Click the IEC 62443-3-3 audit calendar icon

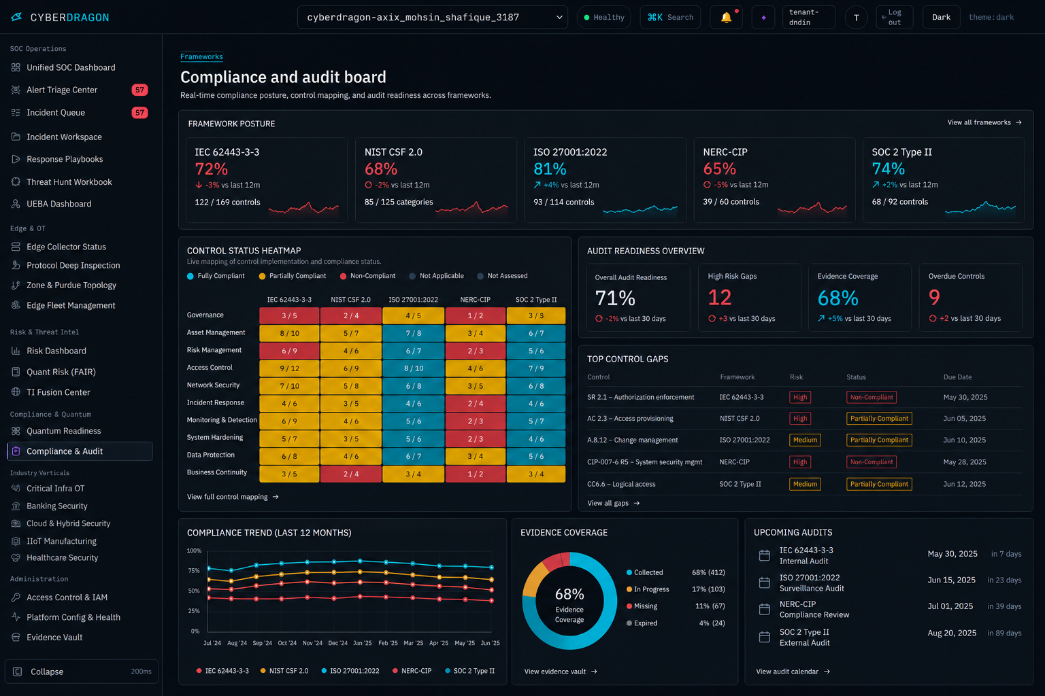[764, 555]
